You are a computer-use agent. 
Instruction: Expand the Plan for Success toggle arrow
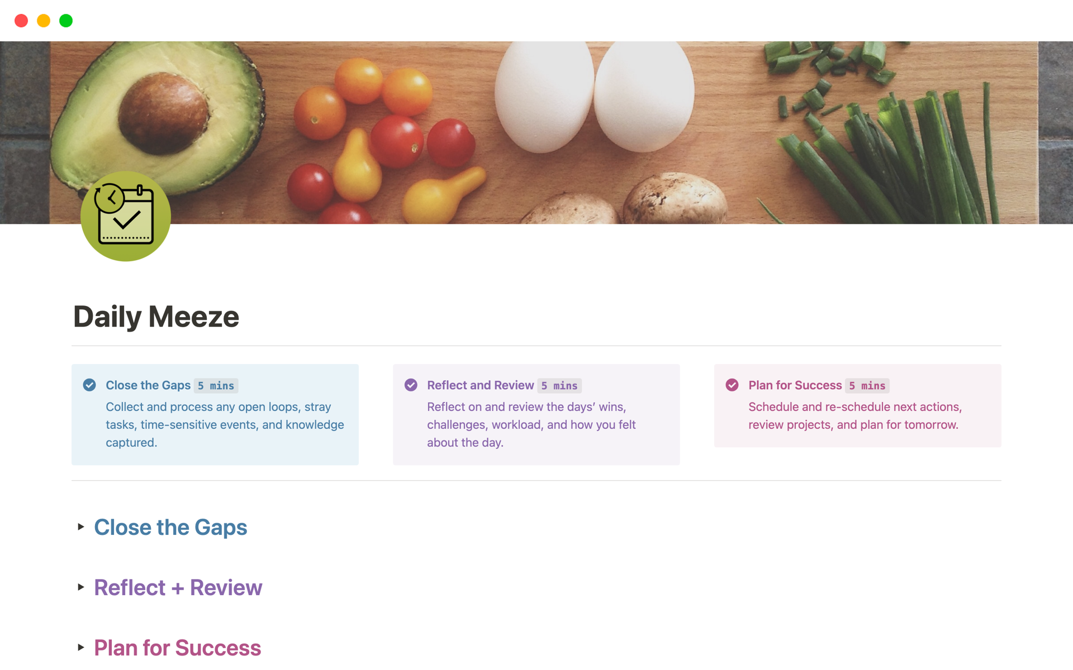coord(81,647)
